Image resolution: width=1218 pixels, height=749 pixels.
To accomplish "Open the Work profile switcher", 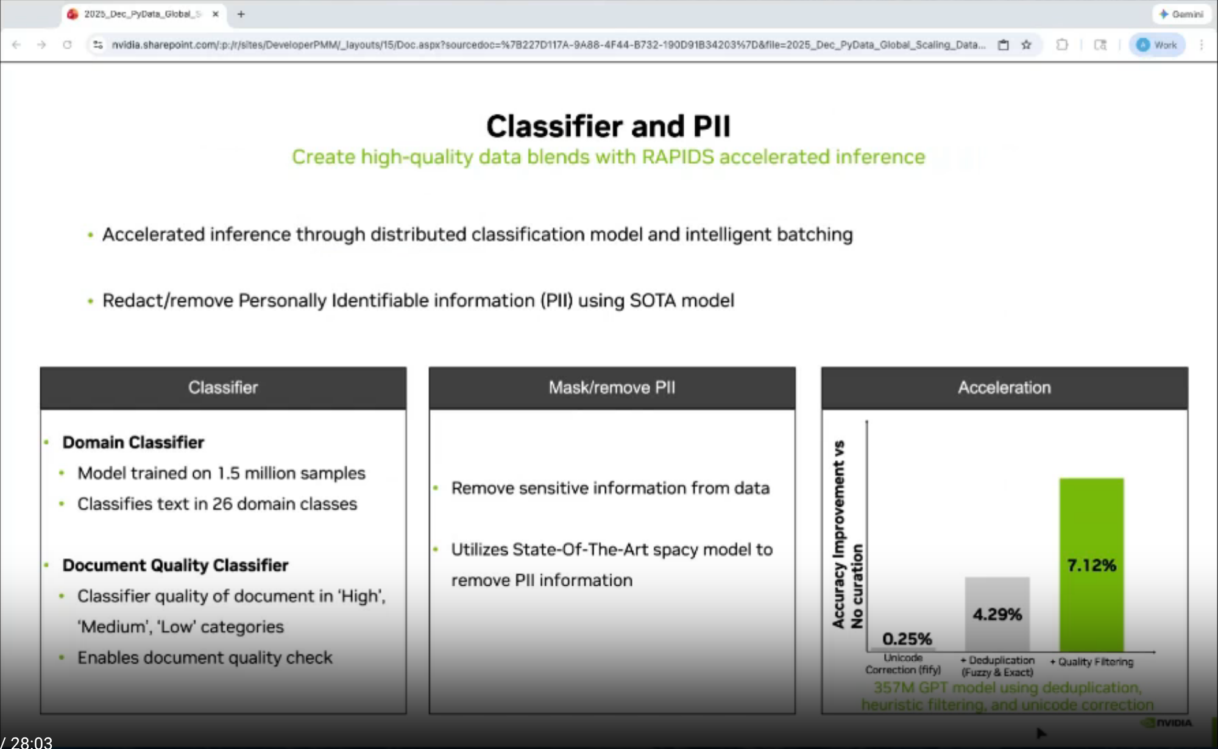I will pos(1156,44).
